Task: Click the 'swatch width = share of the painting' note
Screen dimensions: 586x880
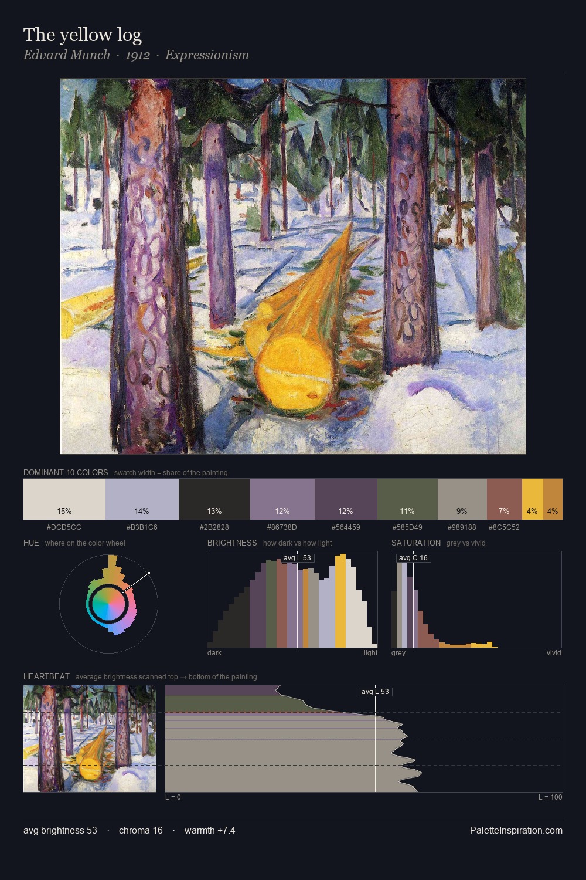Action: coord(171,473)
